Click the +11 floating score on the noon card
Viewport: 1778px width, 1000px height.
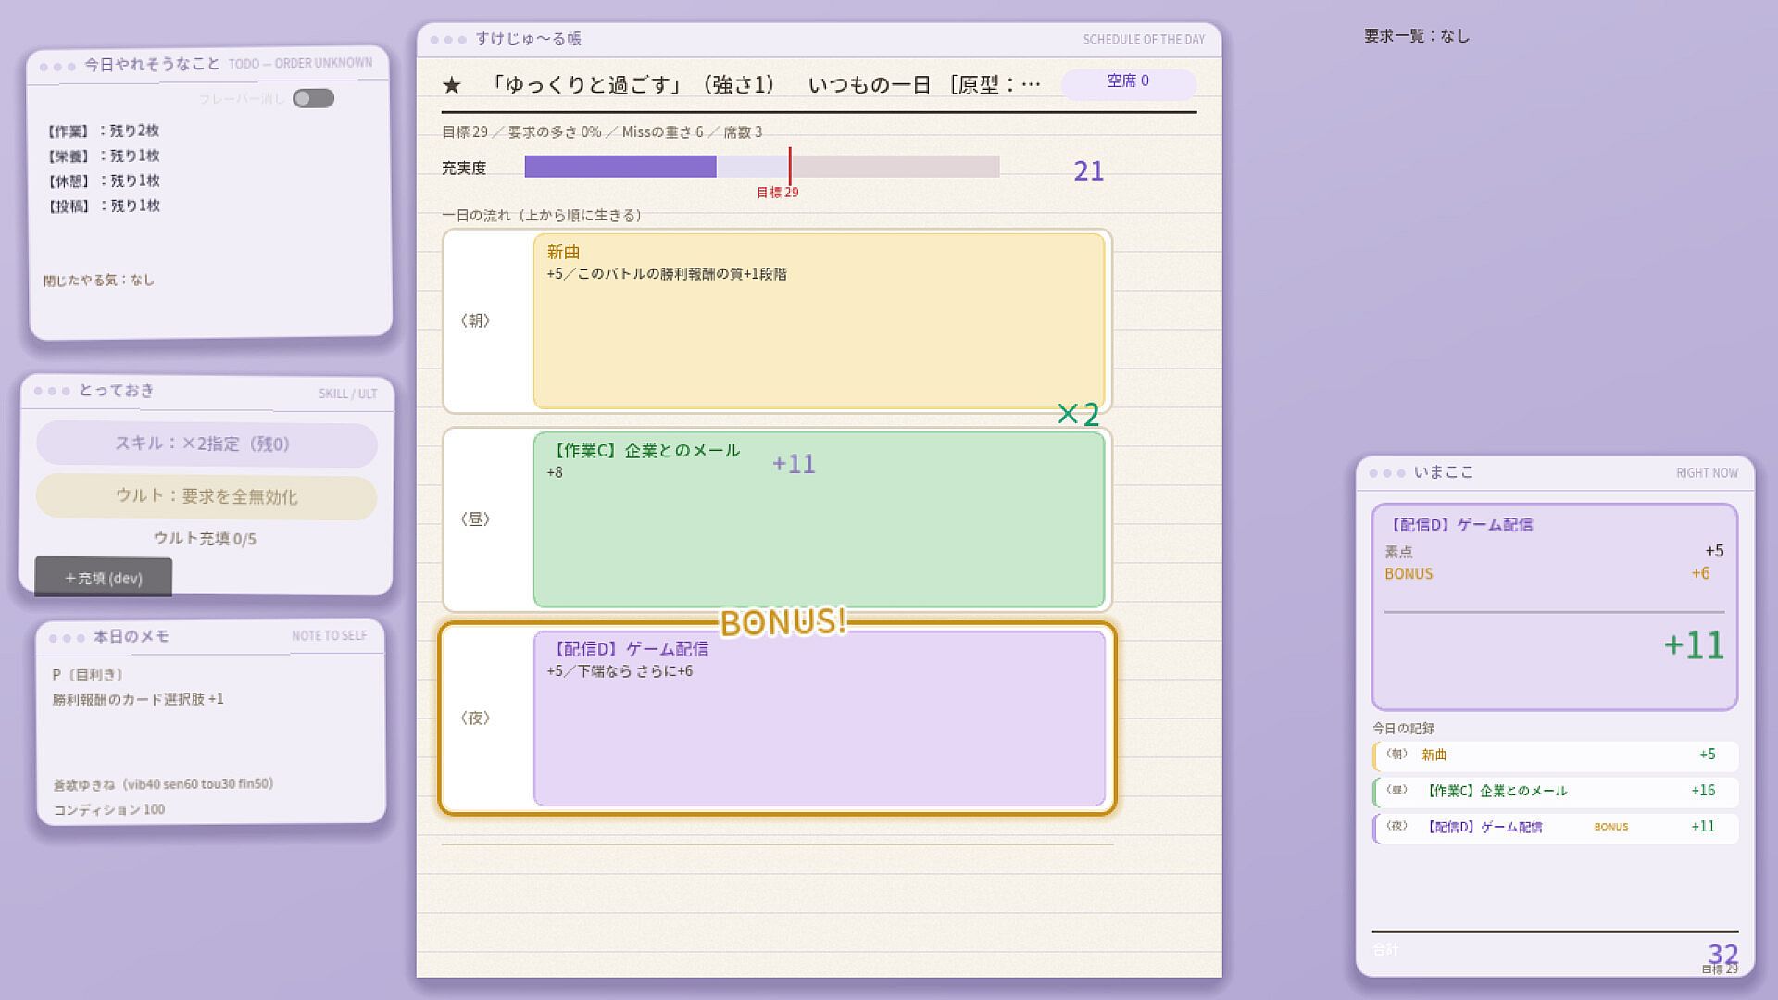794,464
